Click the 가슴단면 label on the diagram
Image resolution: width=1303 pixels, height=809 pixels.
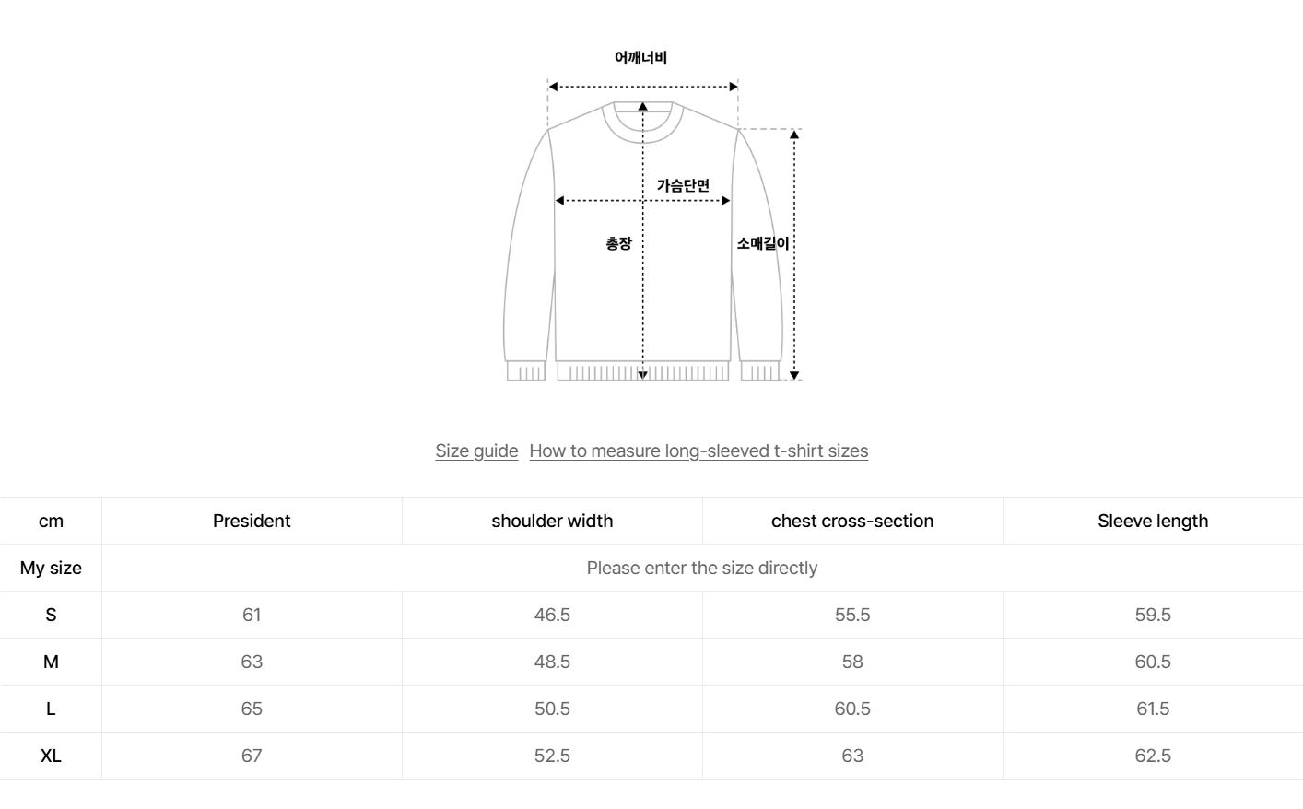click(x=683, y=185)
